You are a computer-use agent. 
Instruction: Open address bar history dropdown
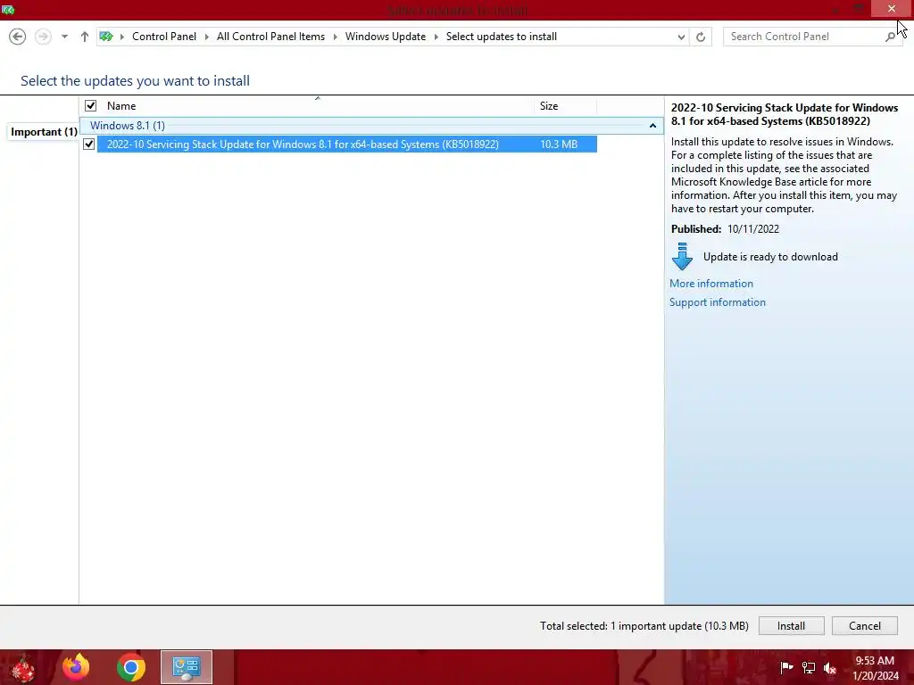tap(681, 37)
